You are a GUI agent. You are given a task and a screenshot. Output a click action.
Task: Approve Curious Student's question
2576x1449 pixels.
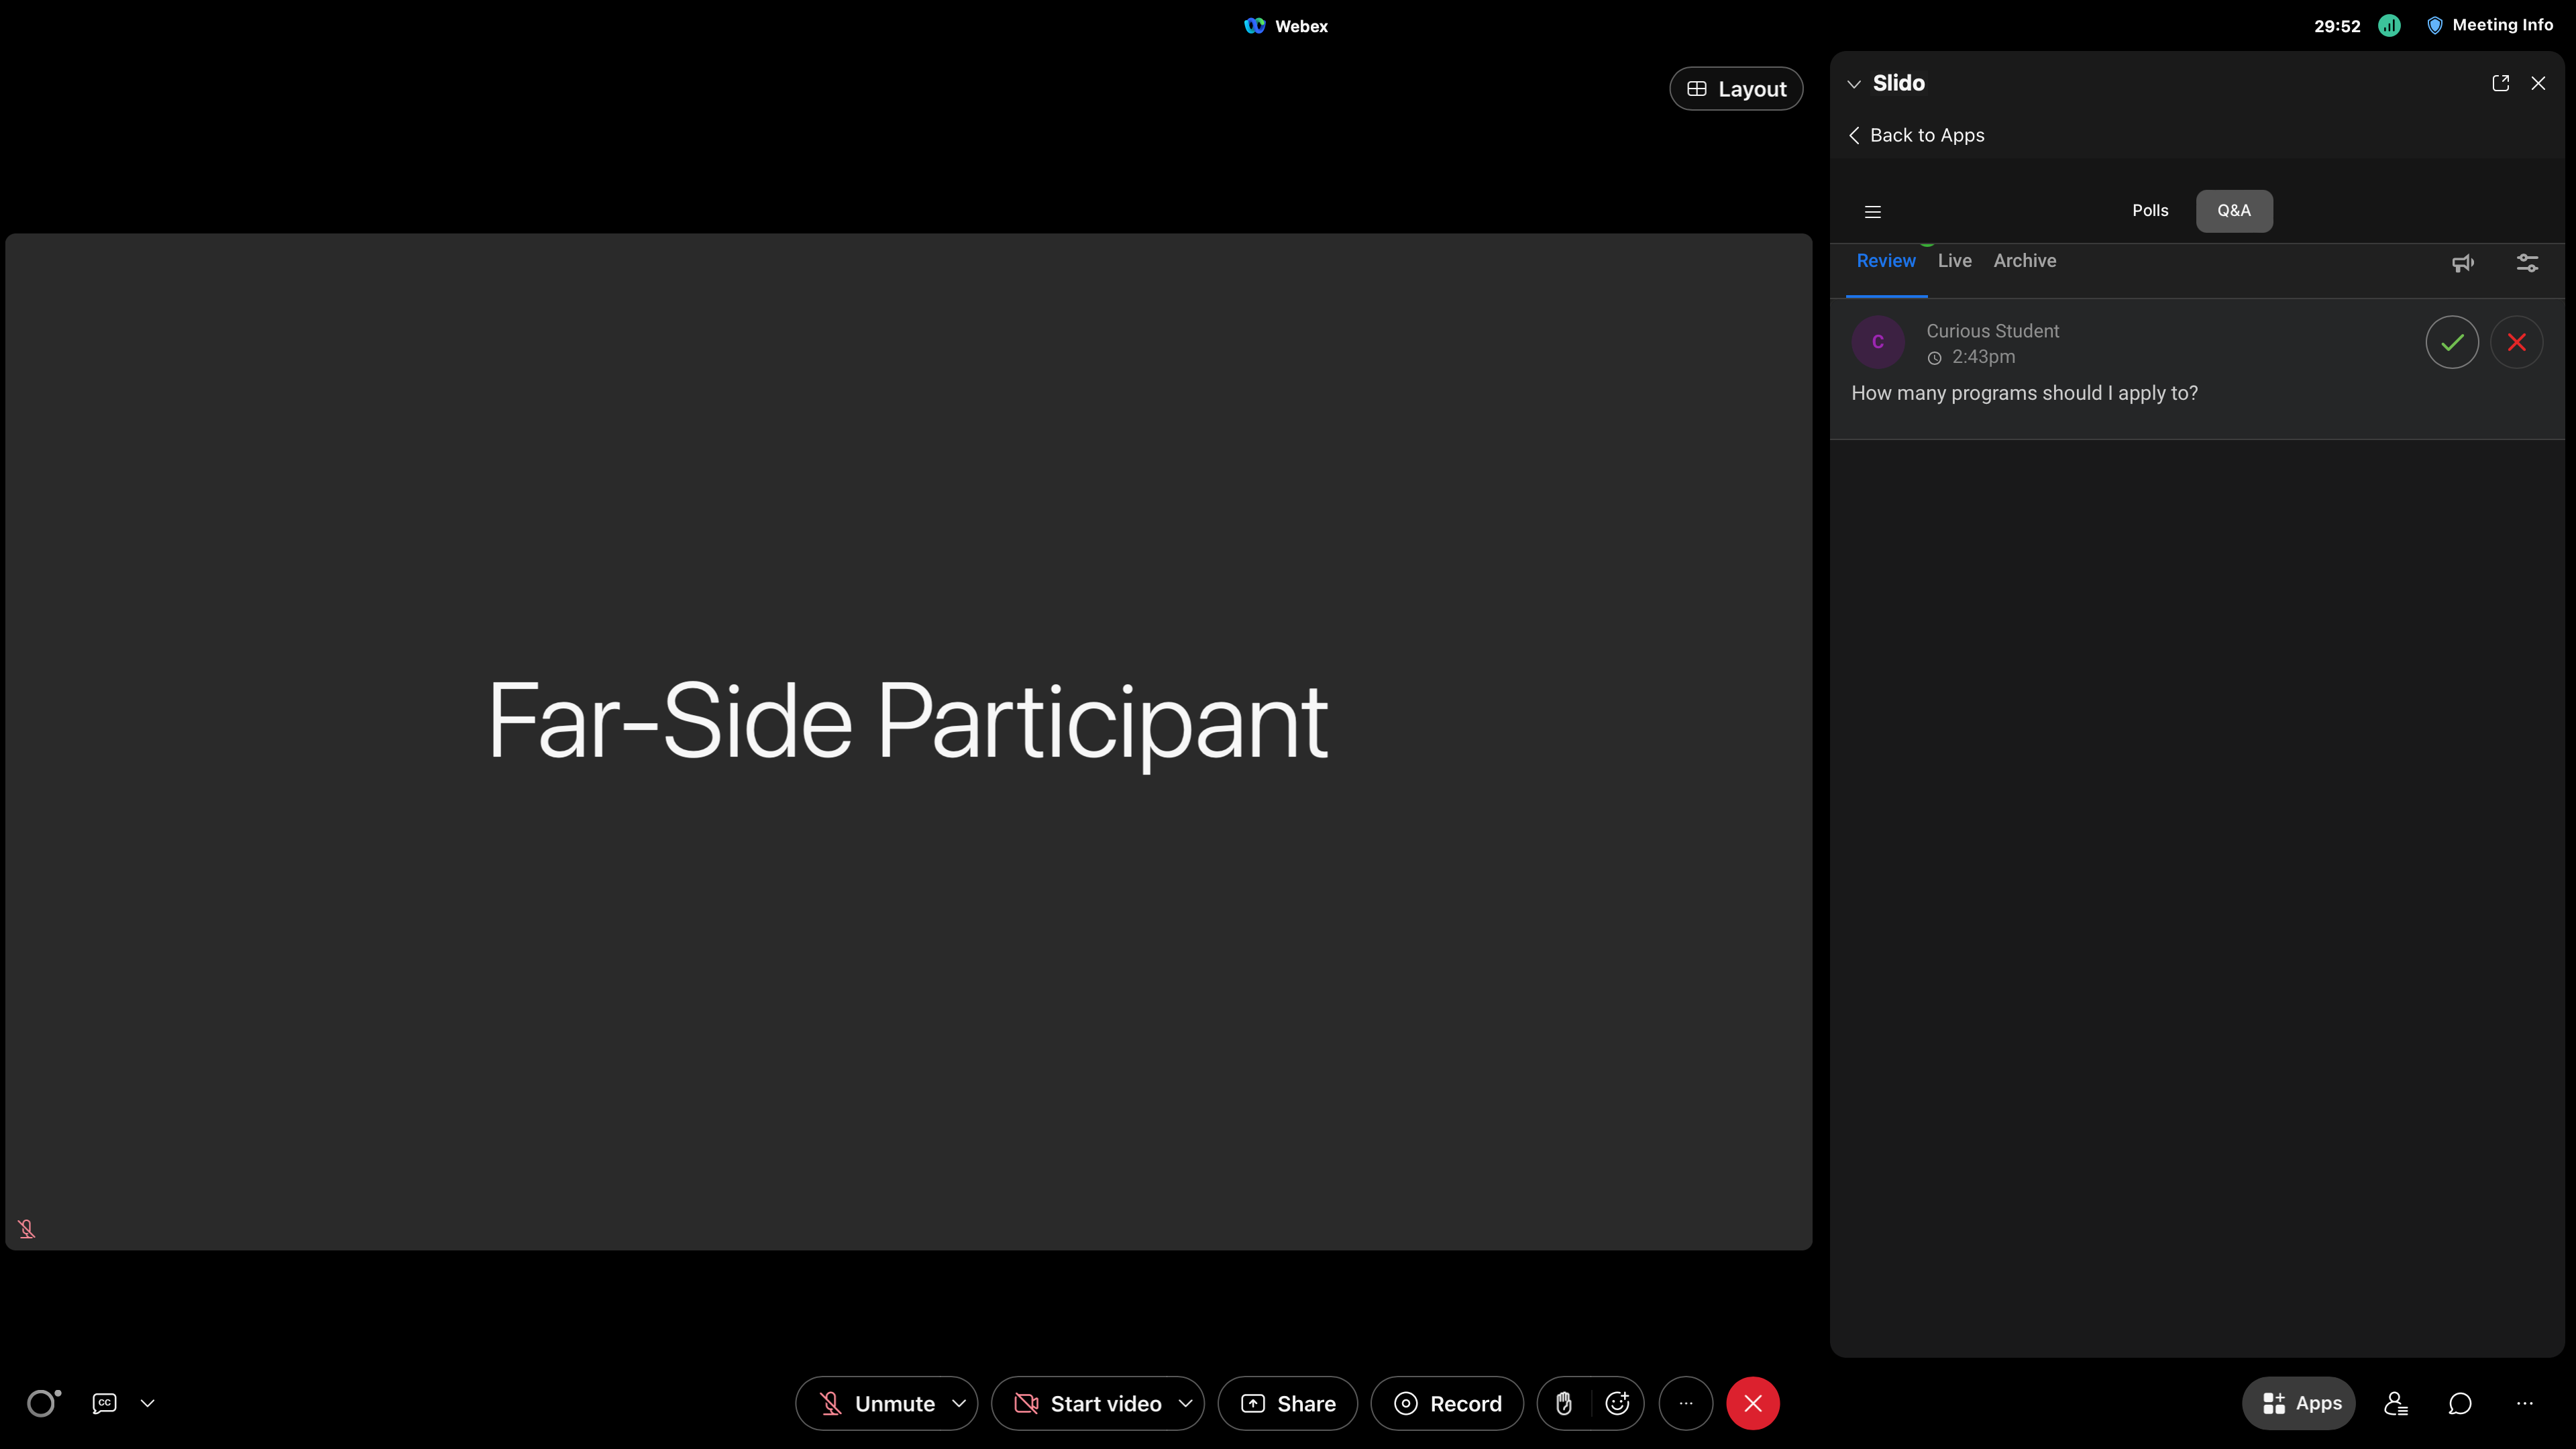tap(2452, 342)
